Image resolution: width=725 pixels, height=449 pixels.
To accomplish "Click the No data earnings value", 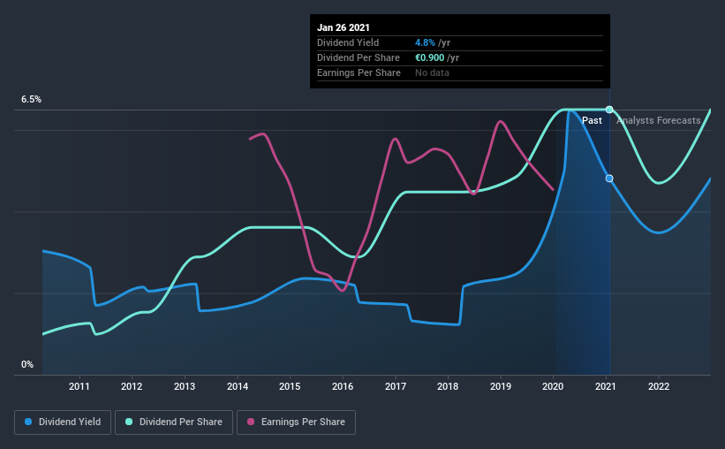I will click(x=432, y=72).
